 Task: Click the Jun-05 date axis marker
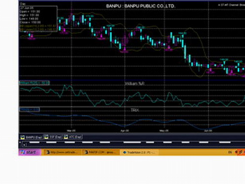point(208,131)
